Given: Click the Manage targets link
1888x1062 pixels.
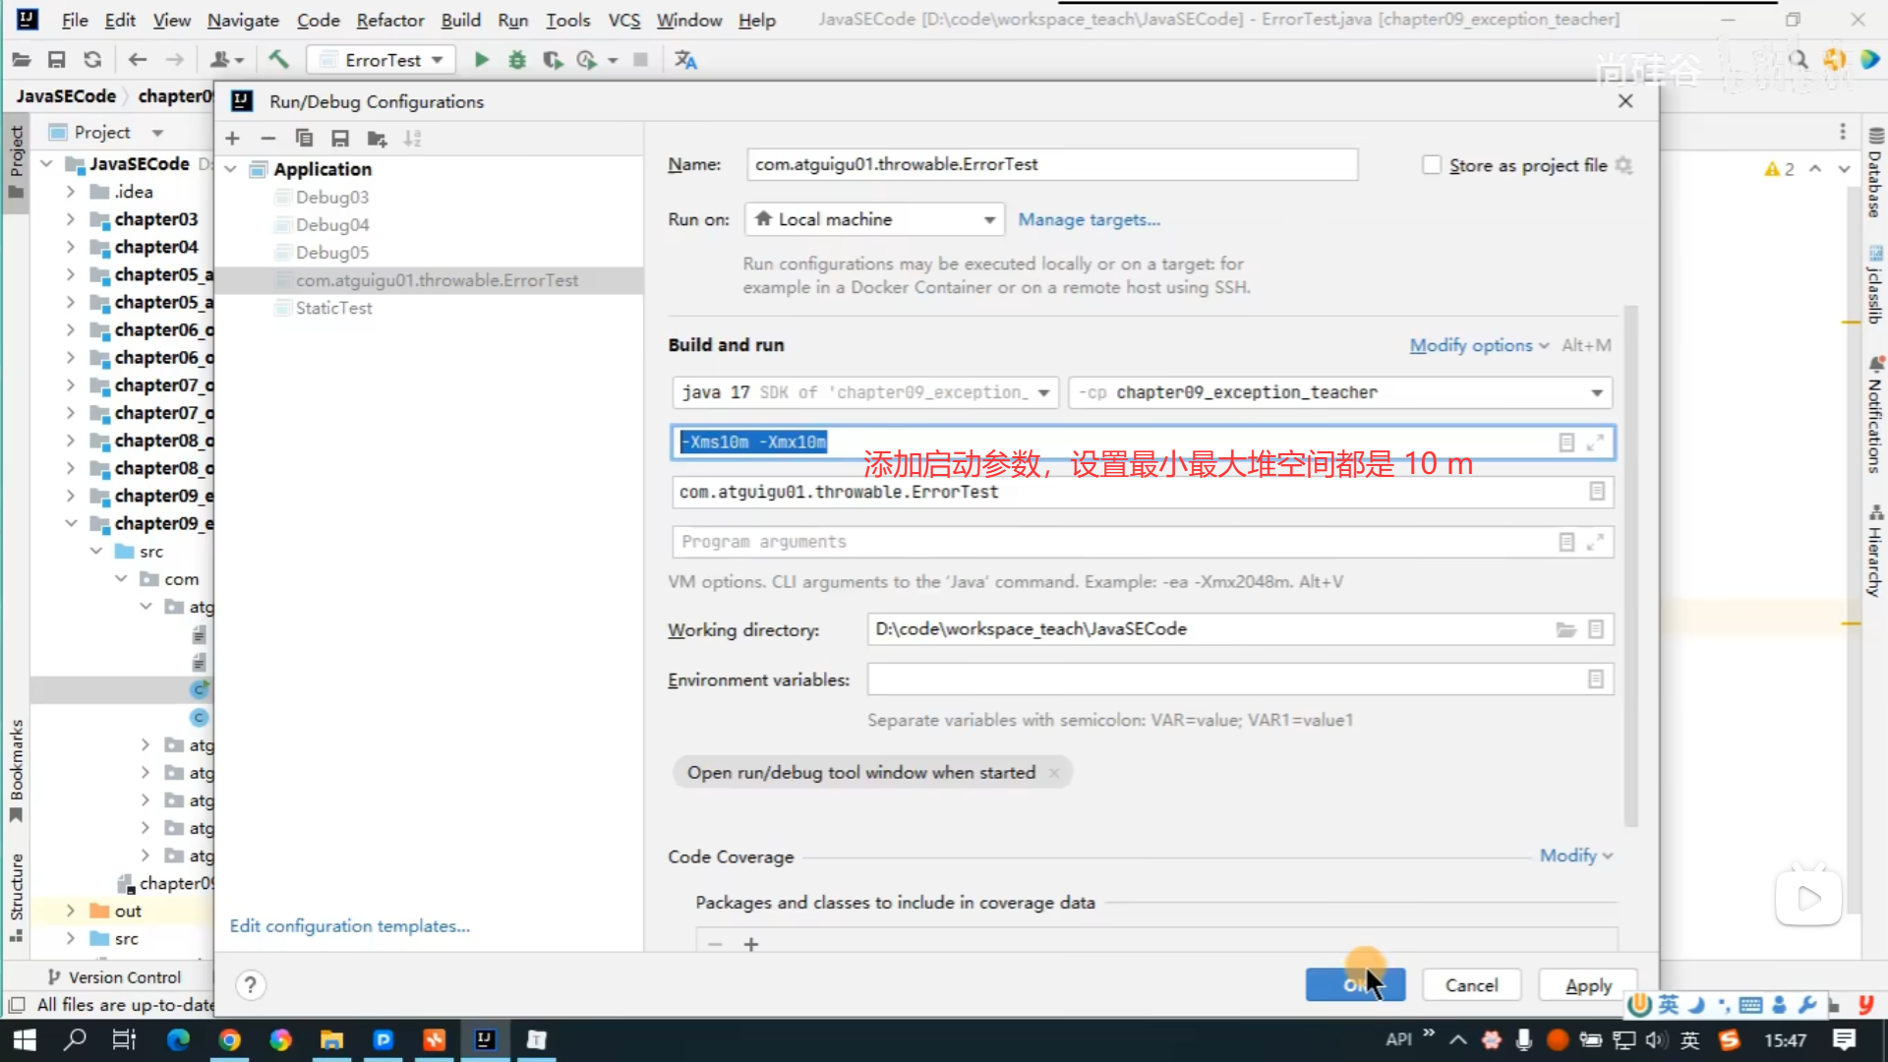Looking at the screenshot, I should click(1089, 219).
